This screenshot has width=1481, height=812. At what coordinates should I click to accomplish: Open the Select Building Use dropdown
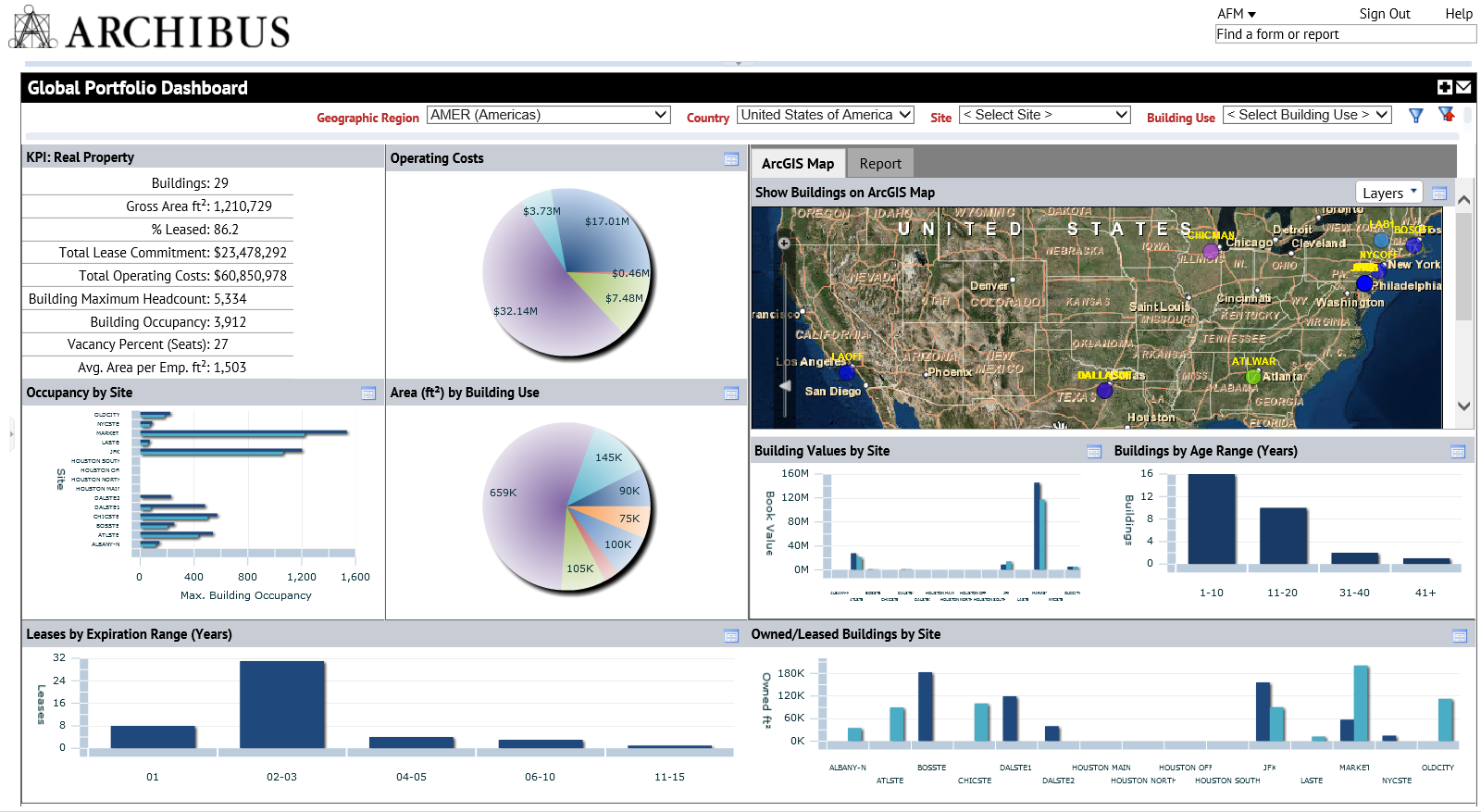pyautogui.click(x=1307, y=115)
